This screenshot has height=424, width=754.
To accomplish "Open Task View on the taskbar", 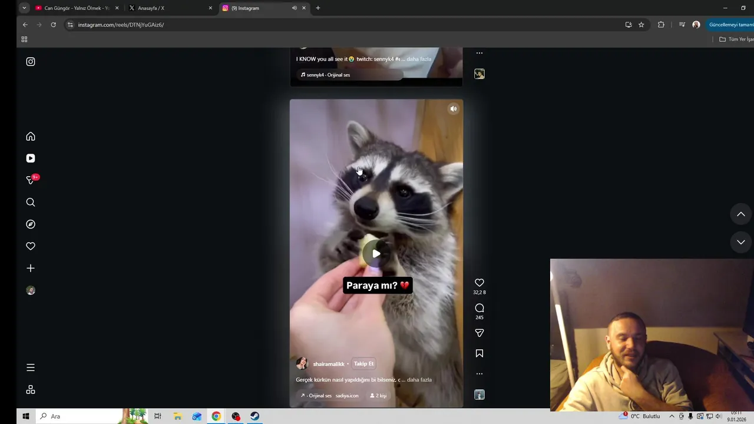I will pos(157,416).
